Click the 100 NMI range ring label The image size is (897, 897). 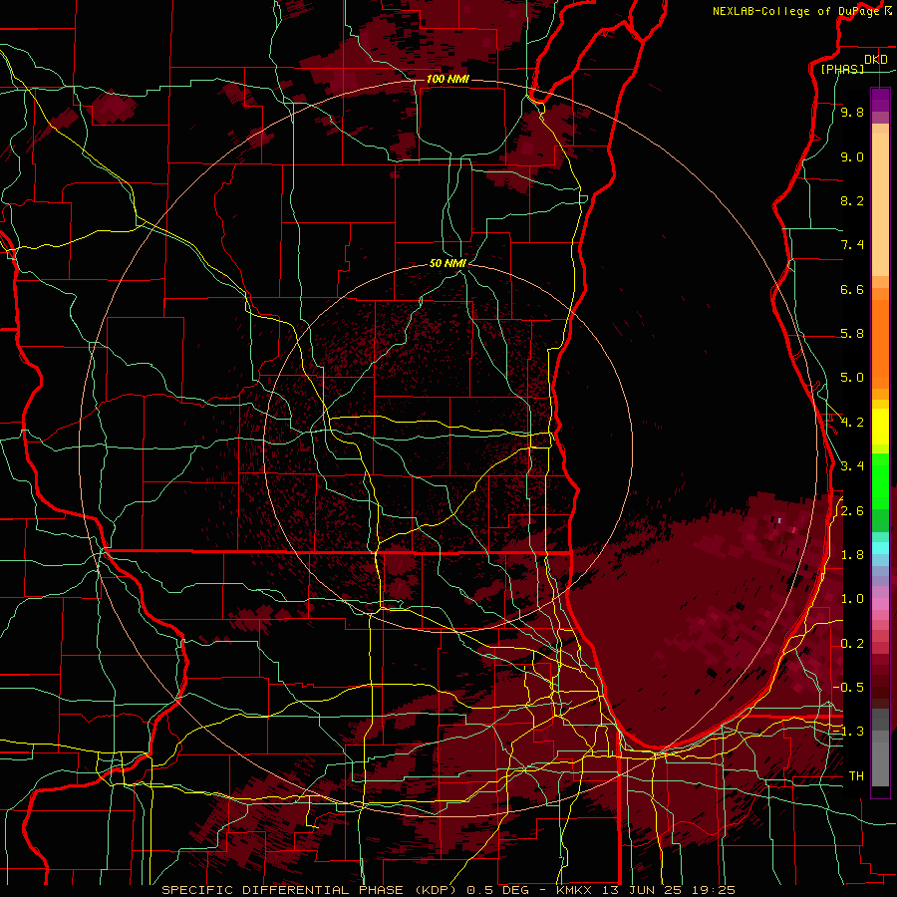pyautogui.click(x=448, y=79)
